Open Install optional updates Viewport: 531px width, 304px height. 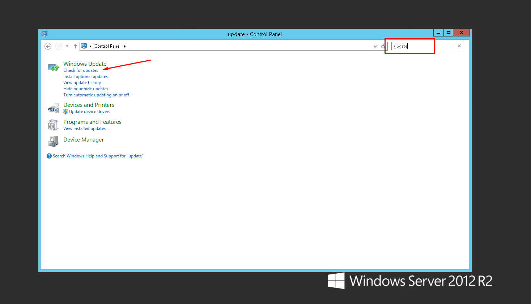pyautogui.click(x=85, y=77)
